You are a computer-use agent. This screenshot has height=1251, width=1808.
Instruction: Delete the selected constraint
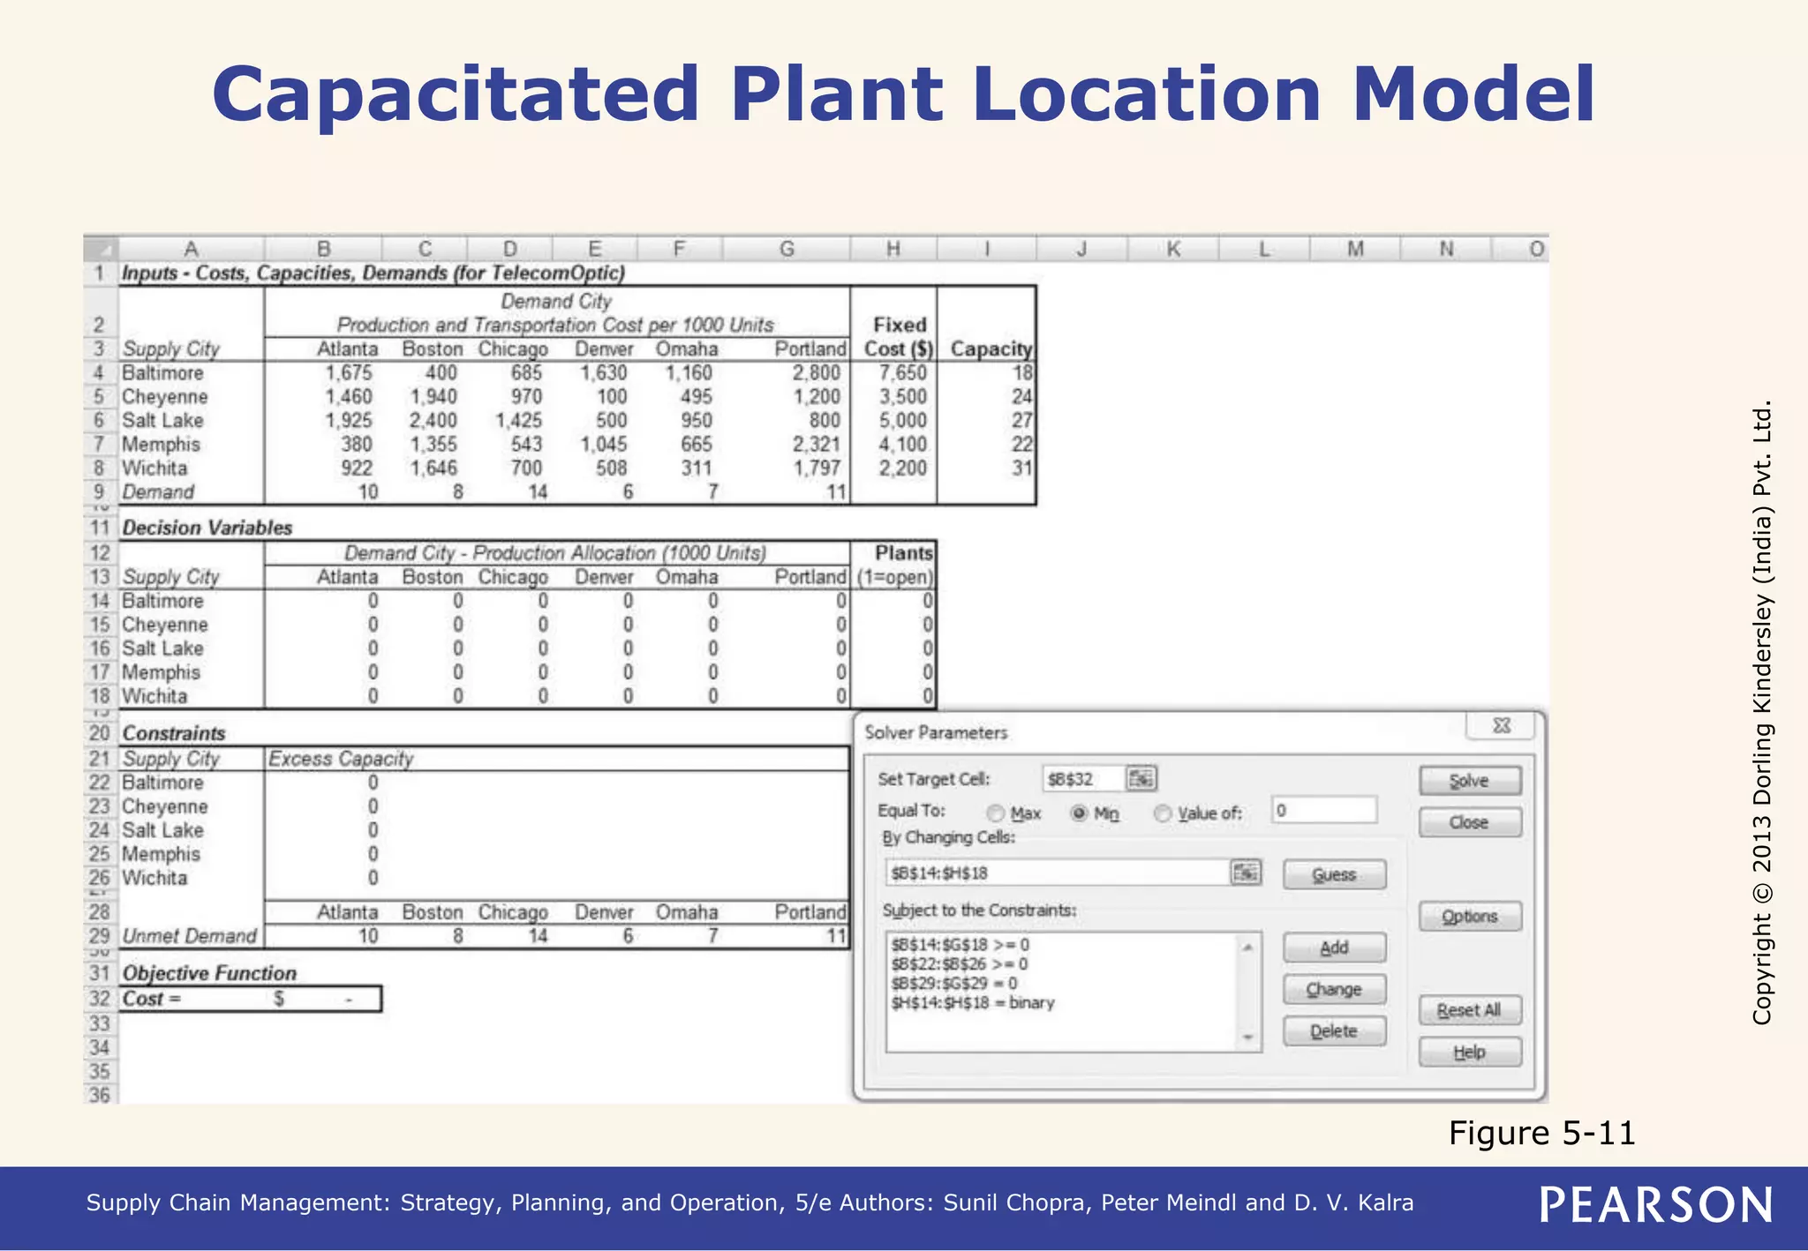pyautogui.click(x=1333, y=1031)
